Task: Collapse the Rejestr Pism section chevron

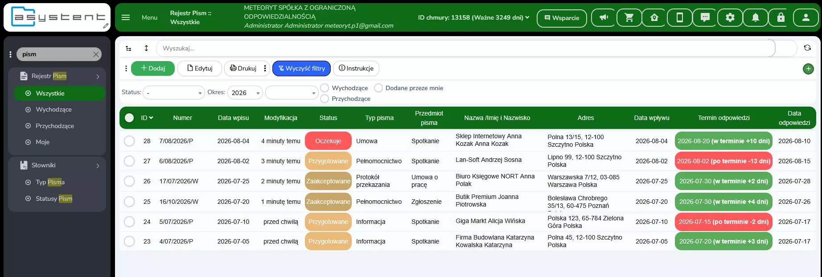Action: pos(98,77)
